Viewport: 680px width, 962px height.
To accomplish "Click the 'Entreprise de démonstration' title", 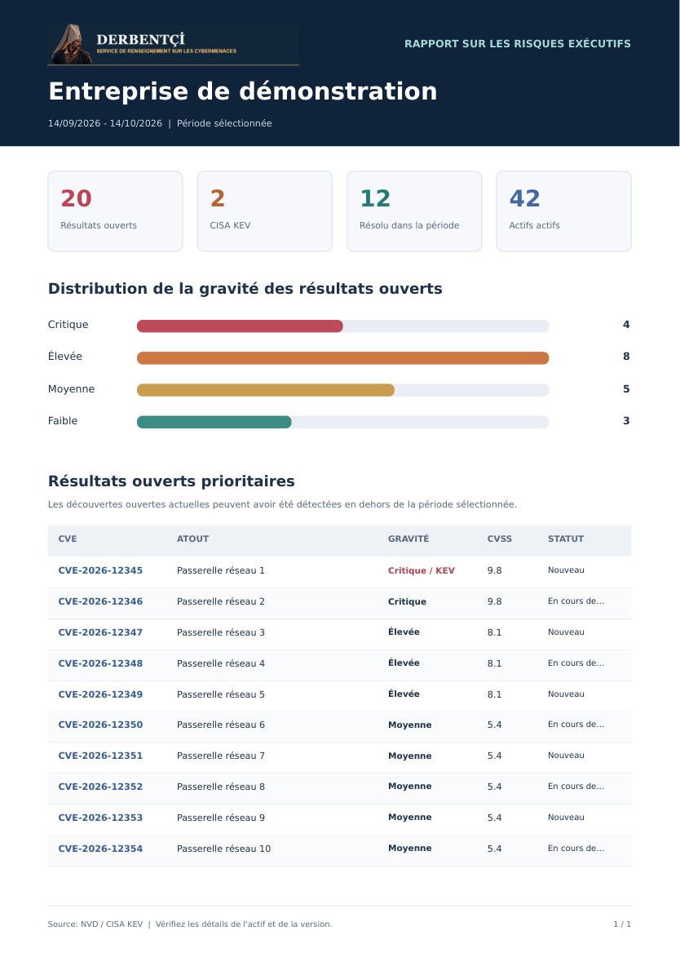I will pyautogui.click(x=243, y=91).
